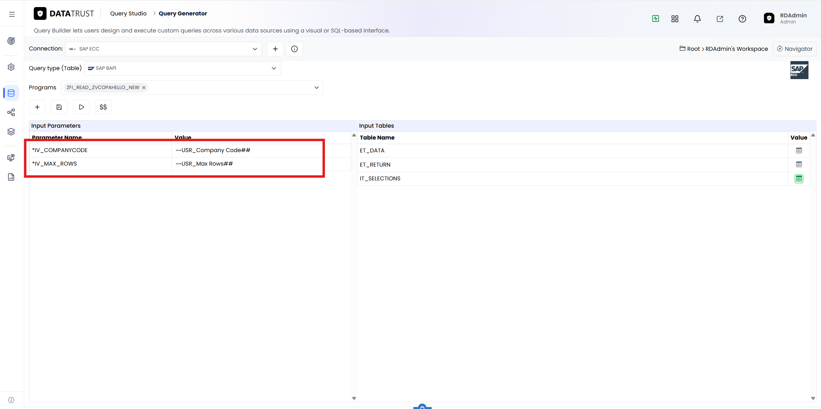The width and height of the screenshot is (821, 409).
Task: Run the query with the play button
Action: (x=81, y=107)
